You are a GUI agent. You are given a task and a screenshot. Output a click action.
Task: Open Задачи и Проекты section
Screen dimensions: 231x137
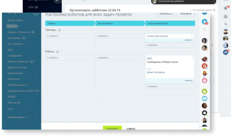coord(18,32)
